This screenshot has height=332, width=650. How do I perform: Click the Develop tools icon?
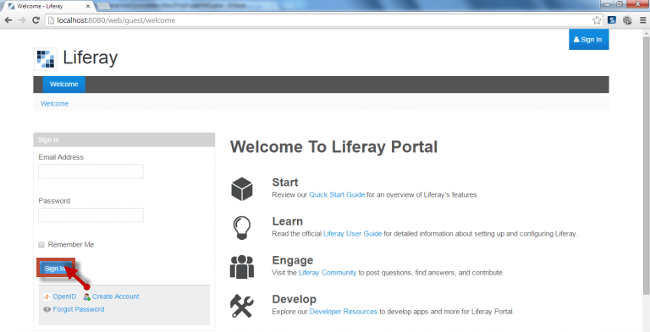point(242,306)
